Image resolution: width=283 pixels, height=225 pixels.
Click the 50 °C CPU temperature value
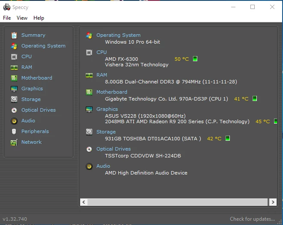click(x=182, y=59)
